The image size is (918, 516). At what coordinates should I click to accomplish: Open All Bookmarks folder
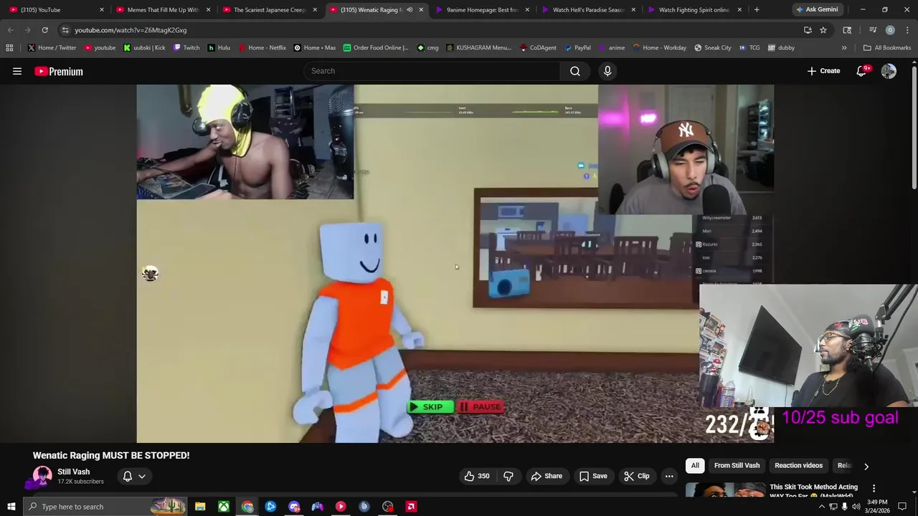pos(887,48)
